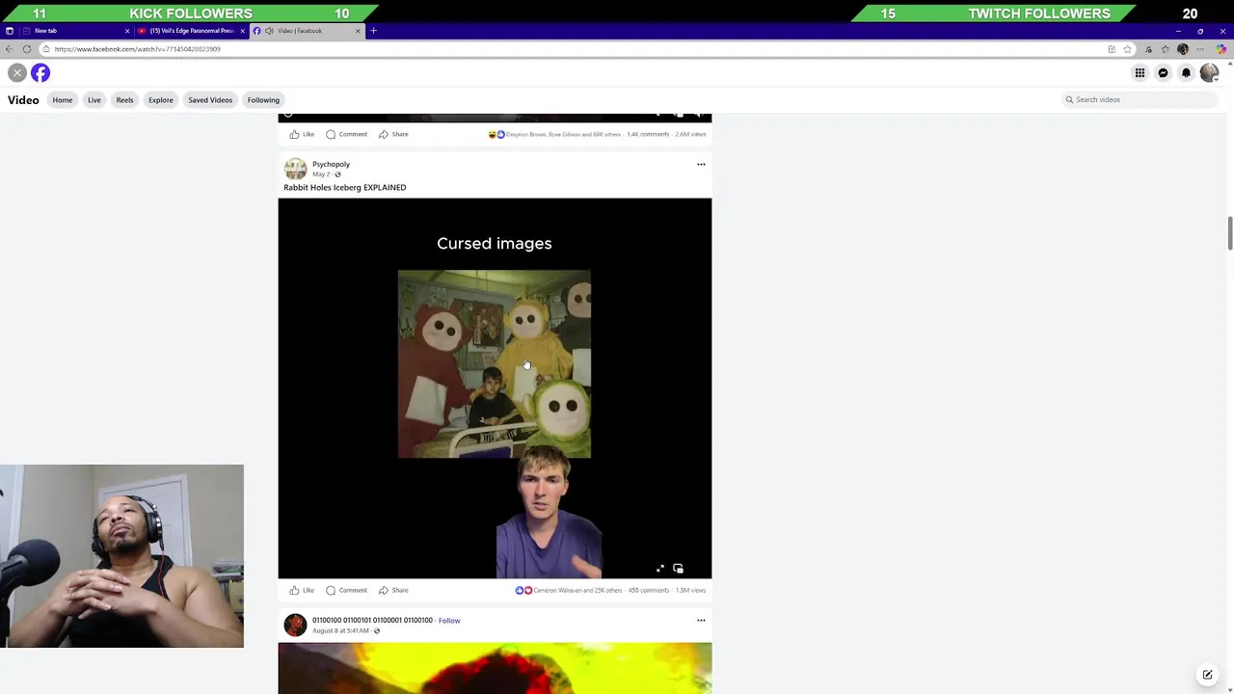The height and width of the screenshot is (694, 1234).
Task: Close the video view with the X button
Action: [17, 73]
